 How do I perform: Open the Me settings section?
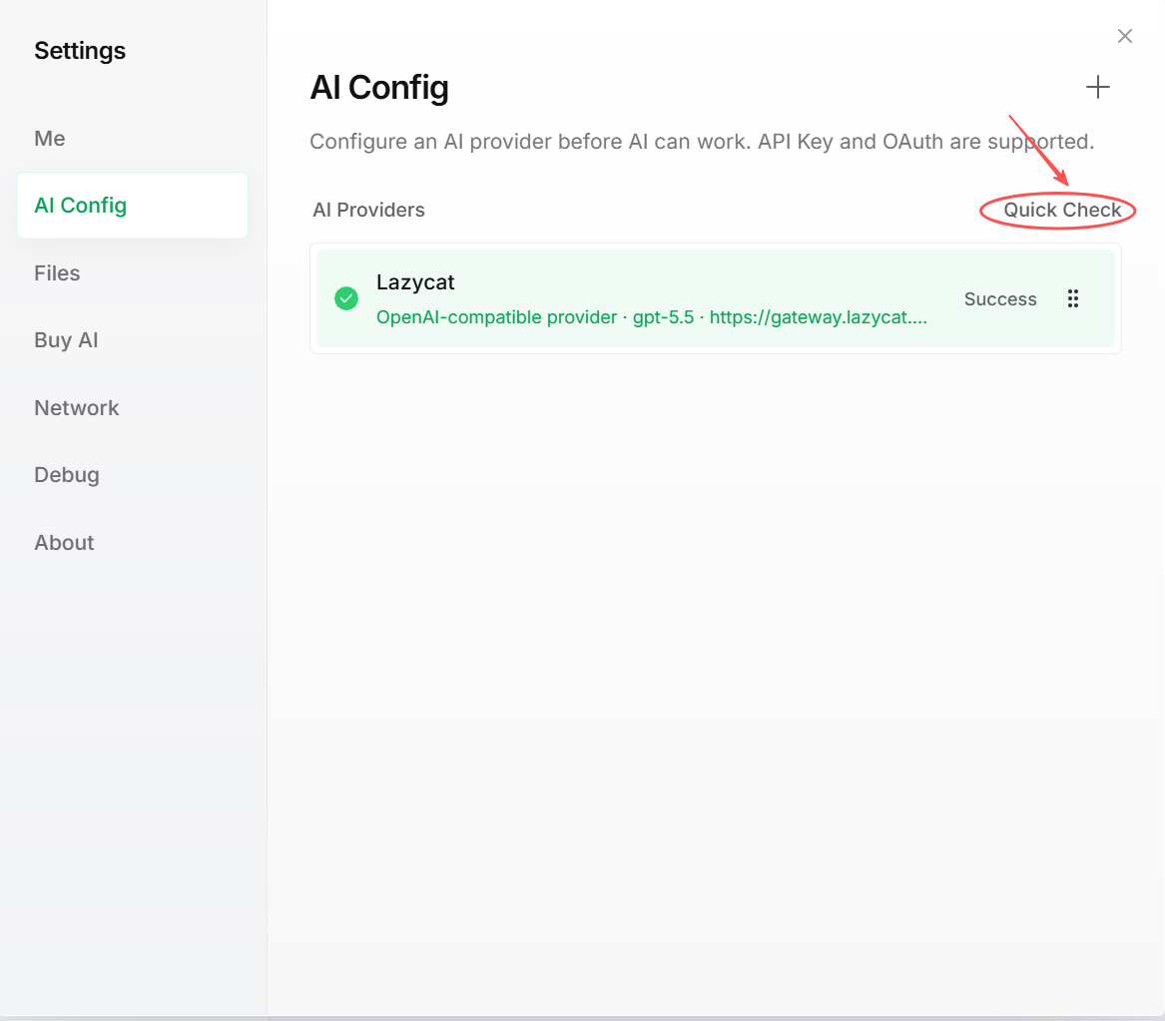(x=50, y=138)
